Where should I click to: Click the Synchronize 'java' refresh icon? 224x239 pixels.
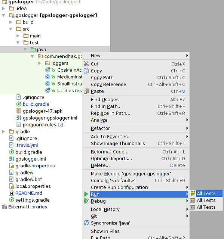[x=86, y=223]
